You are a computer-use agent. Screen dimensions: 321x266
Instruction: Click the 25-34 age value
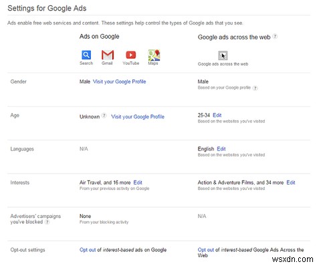click(x=204, y=115)
